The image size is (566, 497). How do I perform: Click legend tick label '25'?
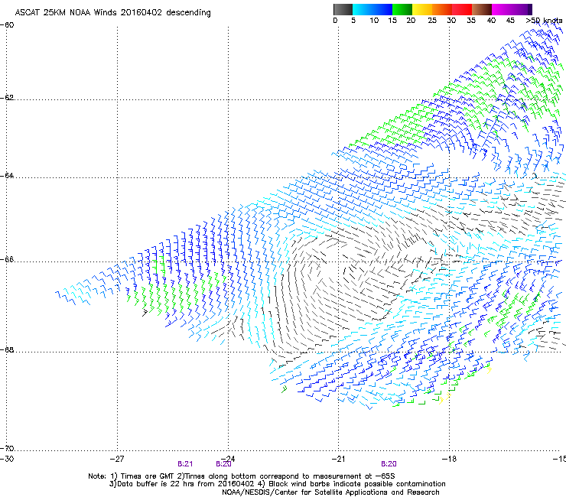432,21
